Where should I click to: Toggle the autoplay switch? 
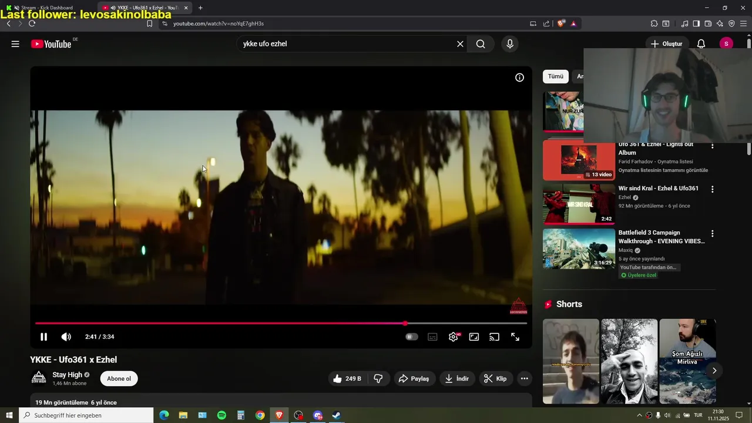pos(412,337)
